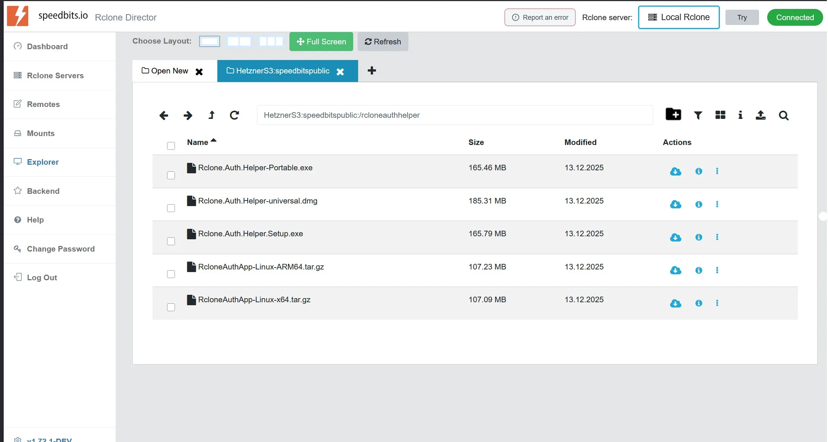828x442 pixels.
Task: Click the Full Screen button
Action: click(321, 41)
